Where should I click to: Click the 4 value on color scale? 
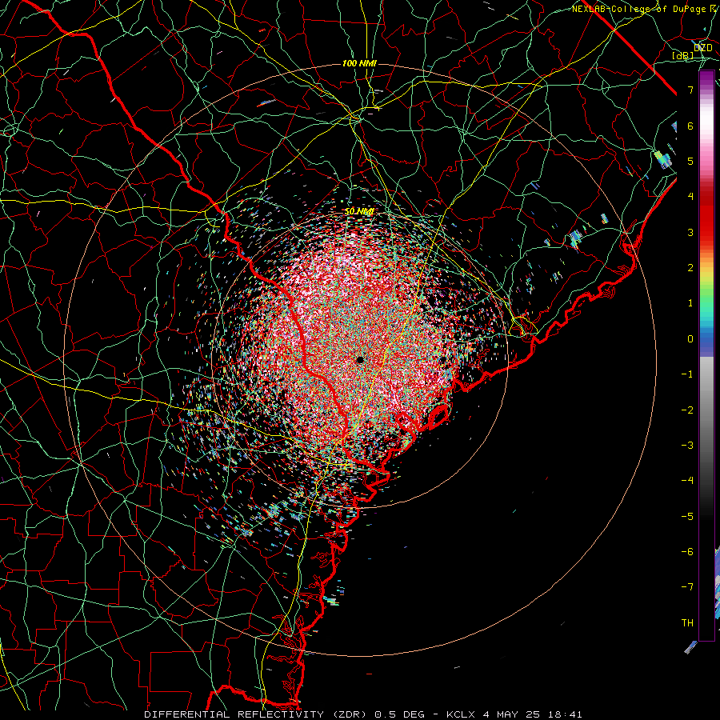click(690, 197)
